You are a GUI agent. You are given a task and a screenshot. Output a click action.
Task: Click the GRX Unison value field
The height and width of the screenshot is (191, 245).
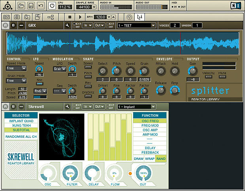[197, 25]
